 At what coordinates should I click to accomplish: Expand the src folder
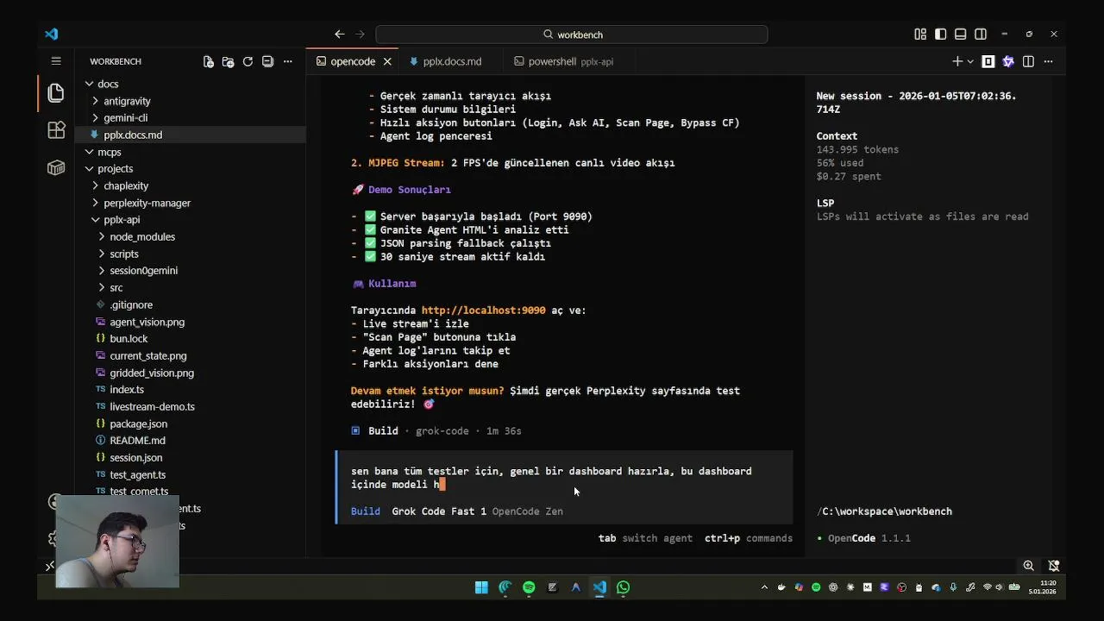[190, 287]
